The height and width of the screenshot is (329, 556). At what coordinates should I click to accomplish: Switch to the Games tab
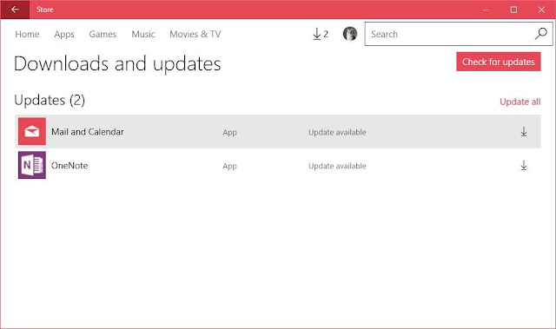pos(103,35)
